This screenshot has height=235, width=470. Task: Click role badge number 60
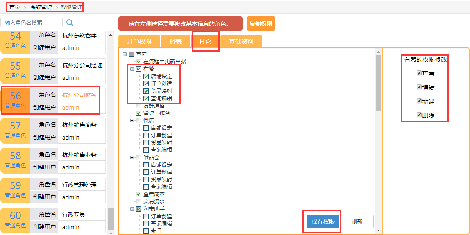[16, 219]
